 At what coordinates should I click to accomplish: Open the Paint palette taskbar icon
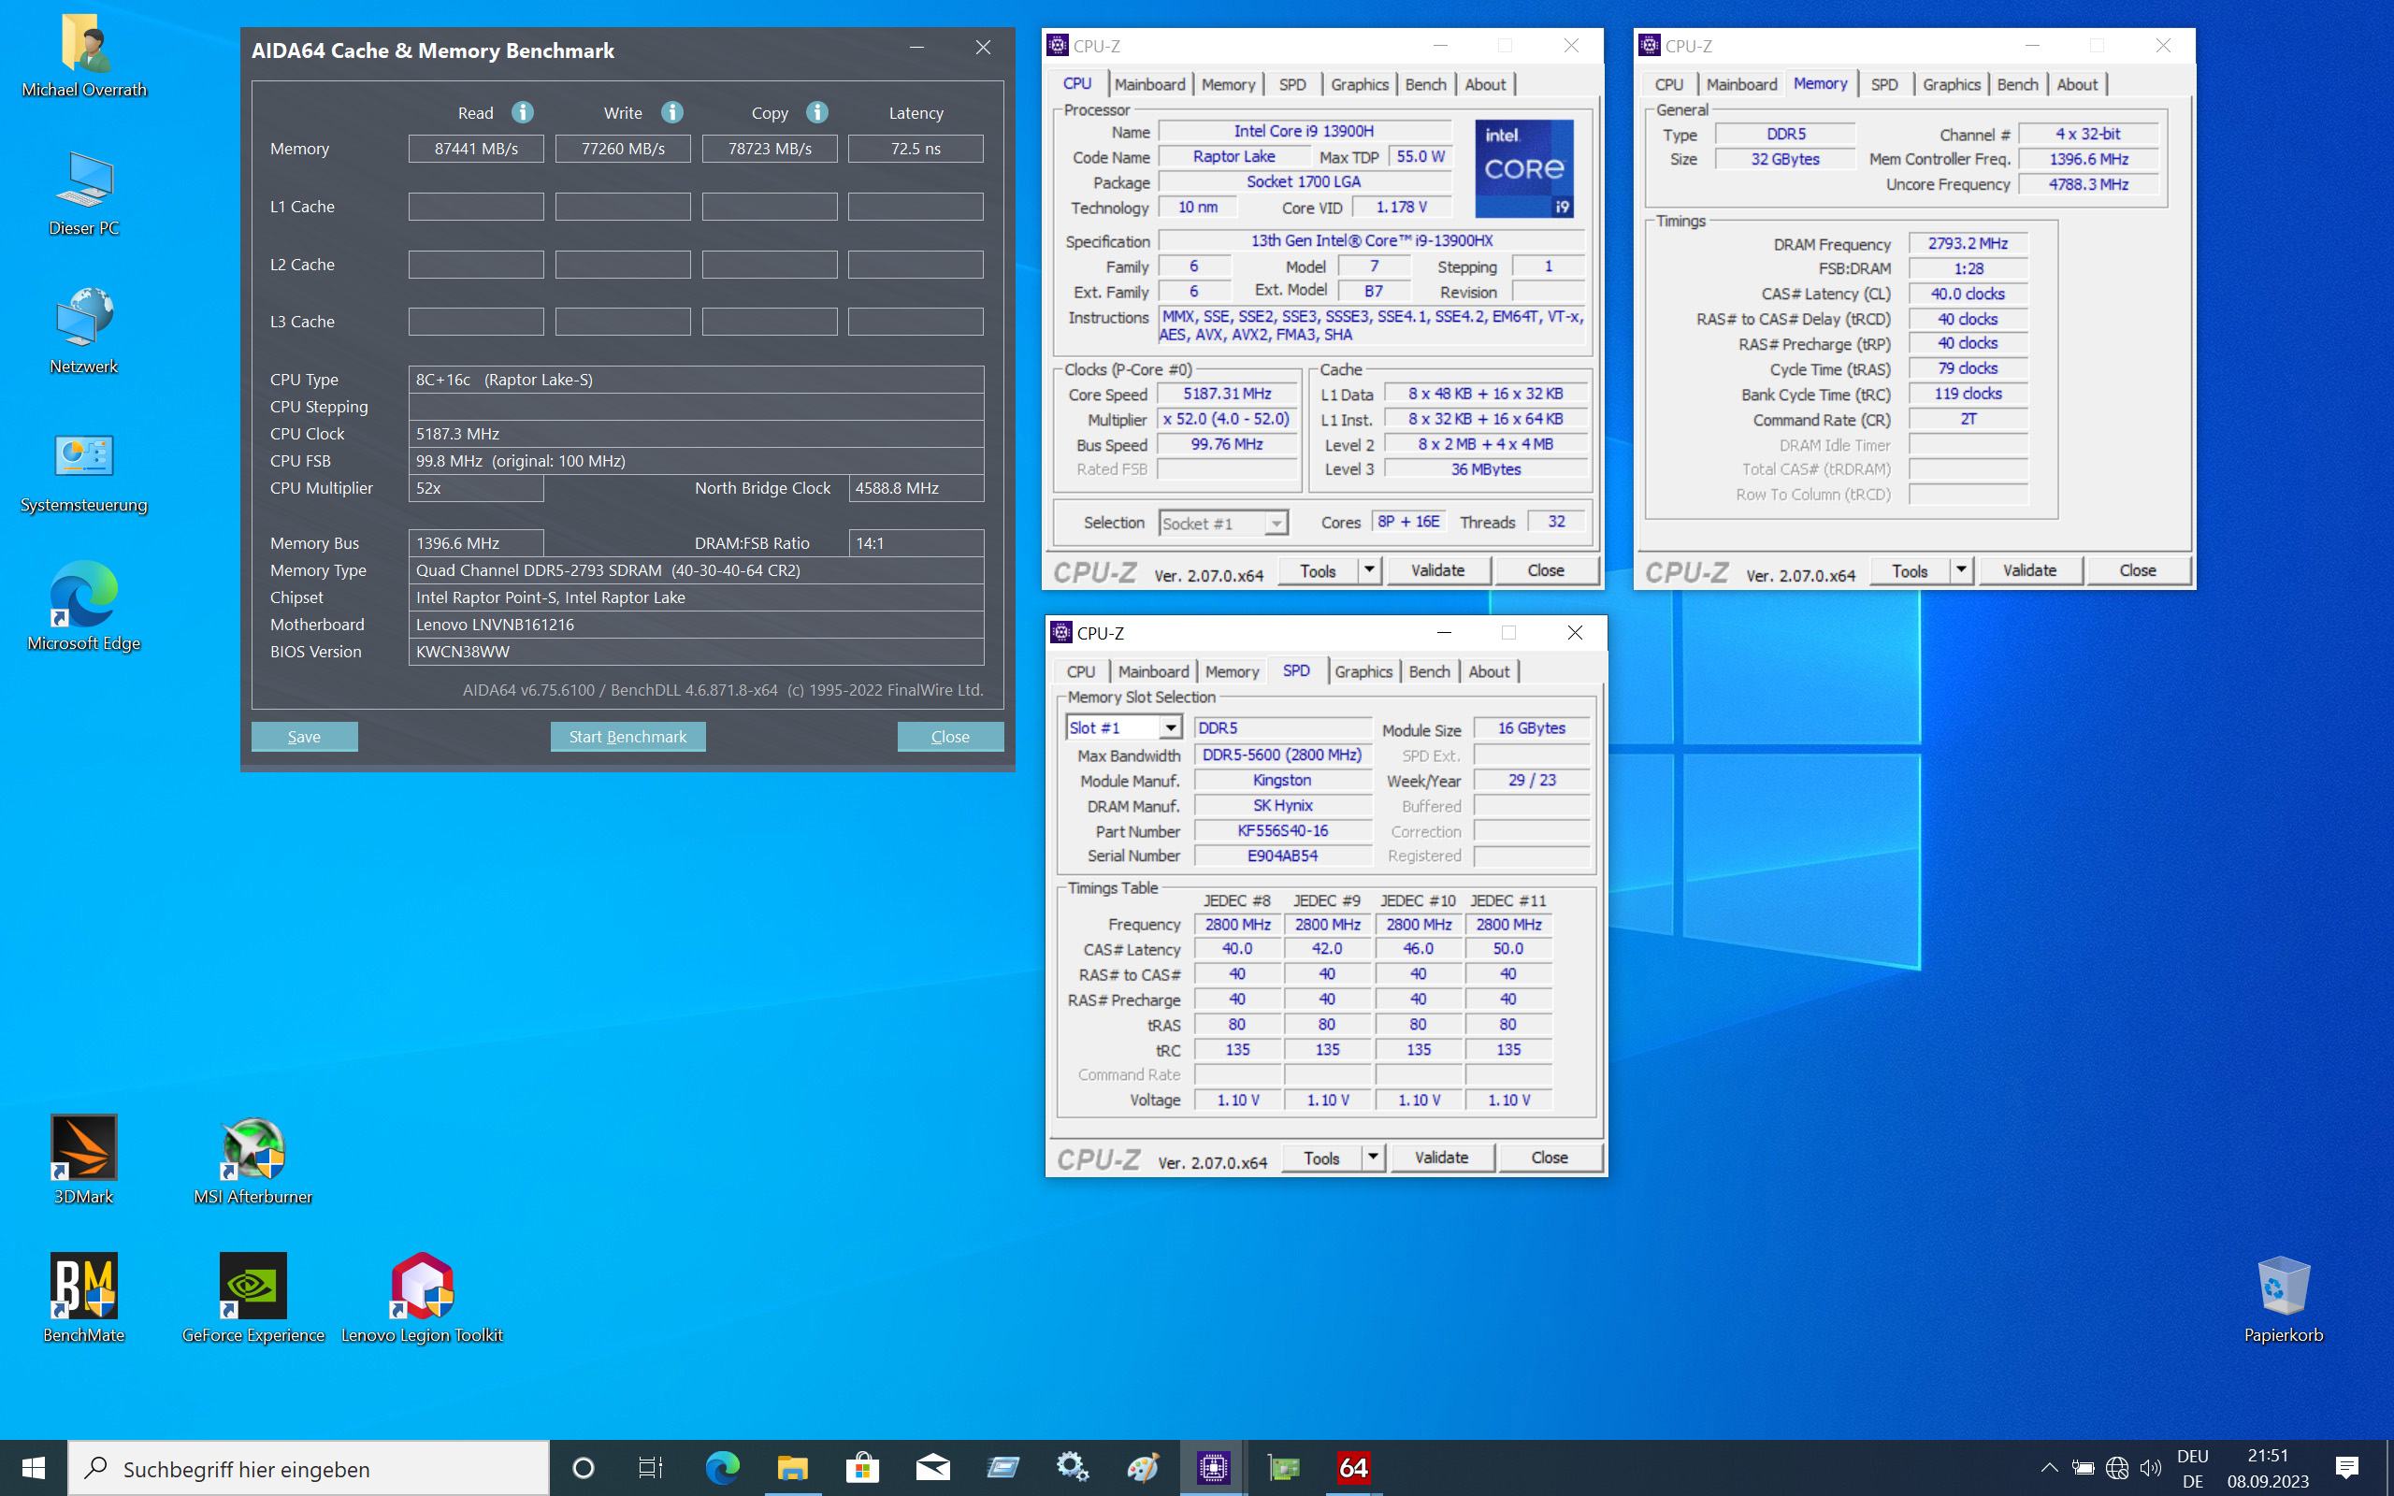(1143, 1468)
